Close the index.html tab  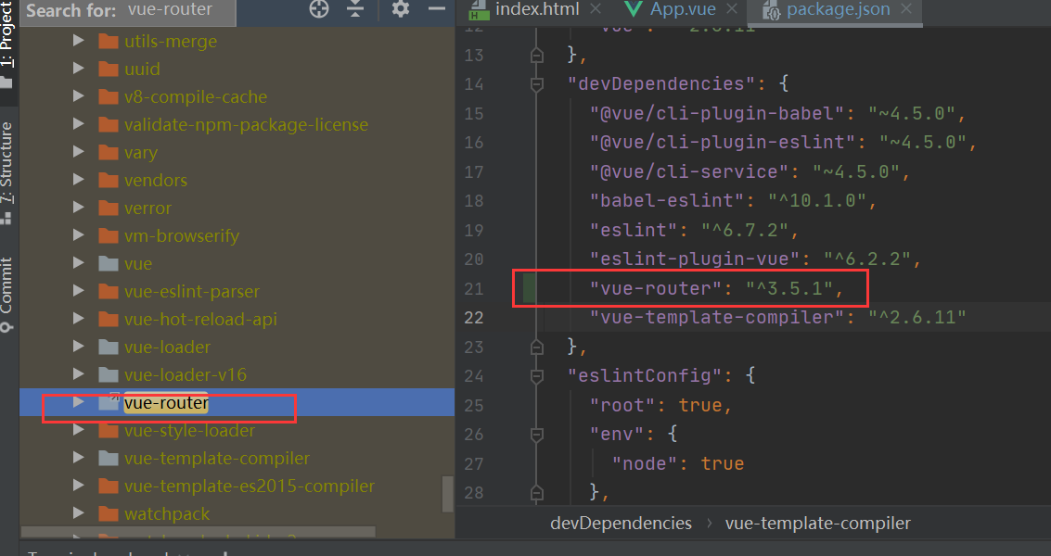pyautogui.click(x=596, y=9)
